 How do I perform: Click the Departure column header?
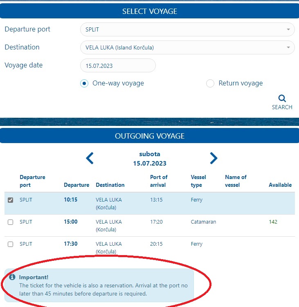(76, 185)
